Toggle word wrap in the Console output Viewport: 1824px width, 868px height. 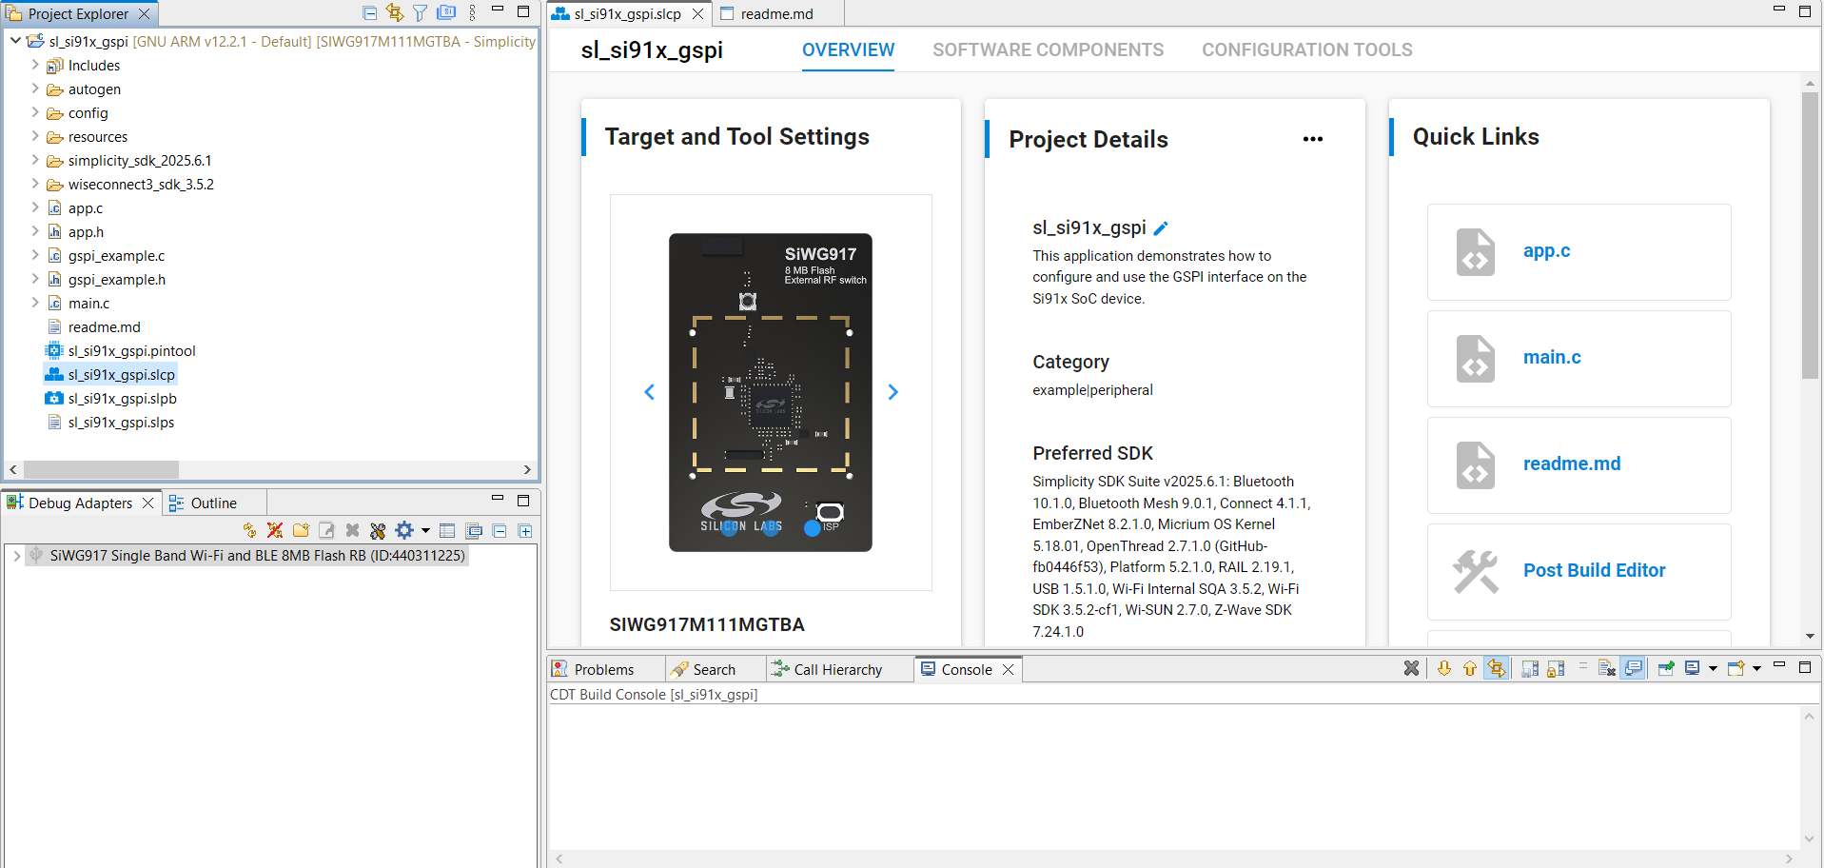click(x=1582, y=668)
